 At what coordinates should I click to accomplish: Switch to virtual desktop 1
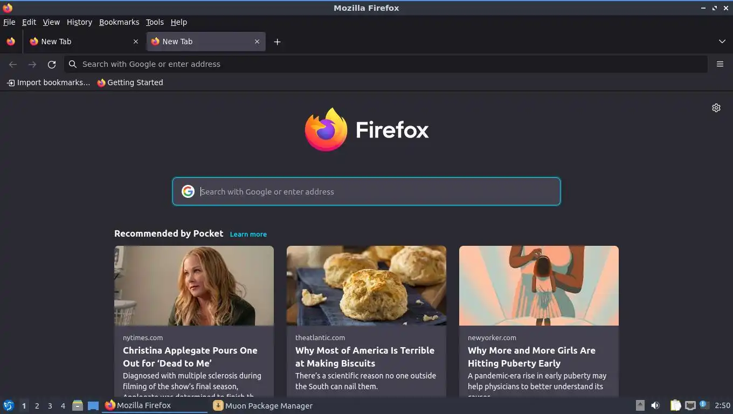click(24, 406)
